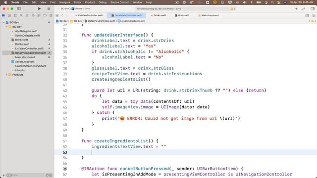Open the Debug navigator
This screenshot has width=317, height=178.
[39, 15]
